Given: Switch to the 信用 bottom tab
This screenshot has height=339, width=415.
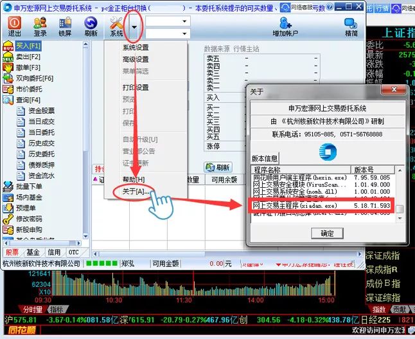Looking at the screenshot, I should click(54, 252).
